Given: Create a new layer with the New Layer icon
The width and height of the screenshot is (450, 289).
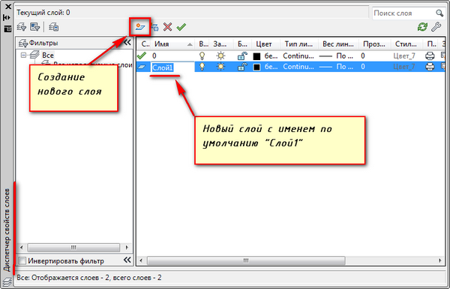Looking at the screenshot, I should pos(140,27).
